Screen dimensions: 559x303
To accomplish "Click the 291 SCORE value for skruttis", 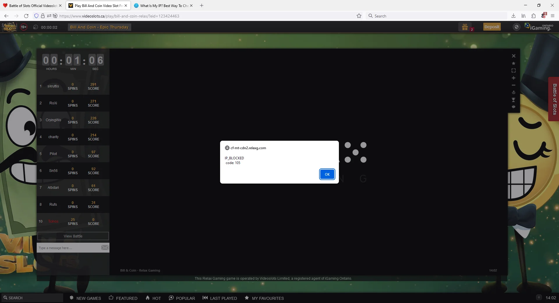I will [93, 87].
